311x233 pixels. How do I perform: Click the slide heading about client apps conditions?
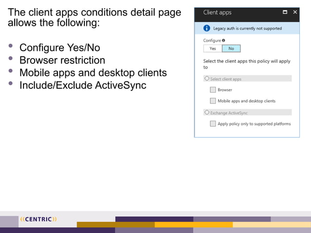(95, 18)
